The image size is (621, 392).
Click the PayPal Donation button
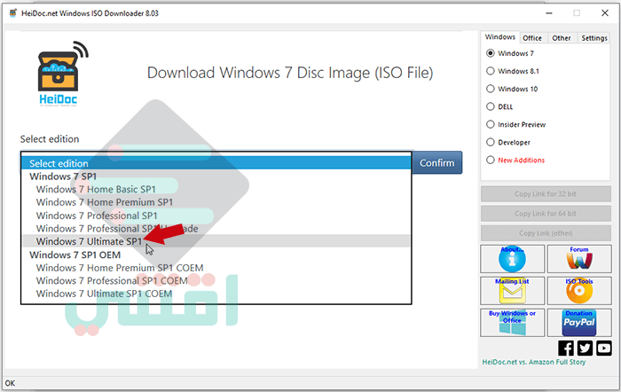579,323
